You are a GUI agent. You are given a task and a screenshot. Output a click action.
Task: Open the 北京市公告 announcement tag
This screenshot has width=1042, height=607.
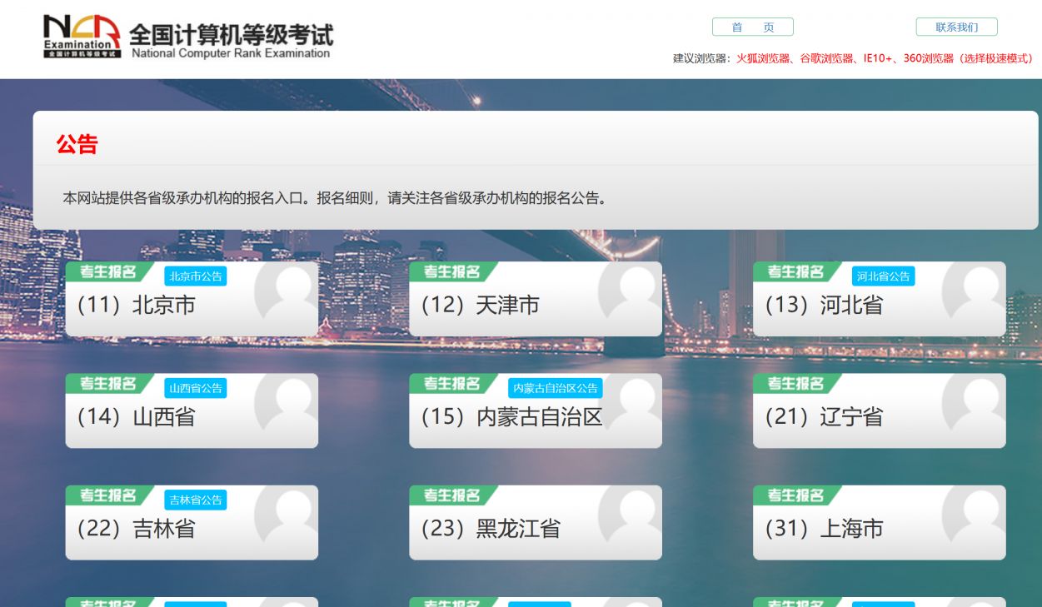196,276
